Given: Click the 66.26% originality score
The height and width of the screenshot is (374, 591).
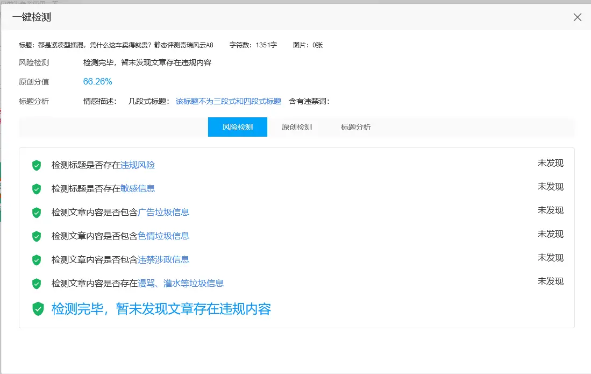Looking at the screenshot, I should pyautogui.click(x=97, y=82).
